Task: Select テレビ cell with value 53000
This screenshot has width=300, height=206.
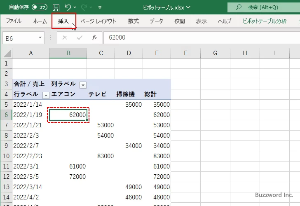Action: tap(101, 125)
